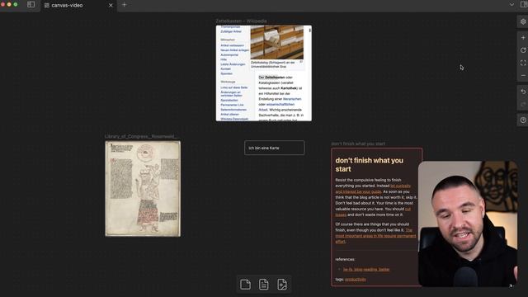
Task: Click the Zettelkasten - Wikipedia card label
Action: tap(241, 21)
